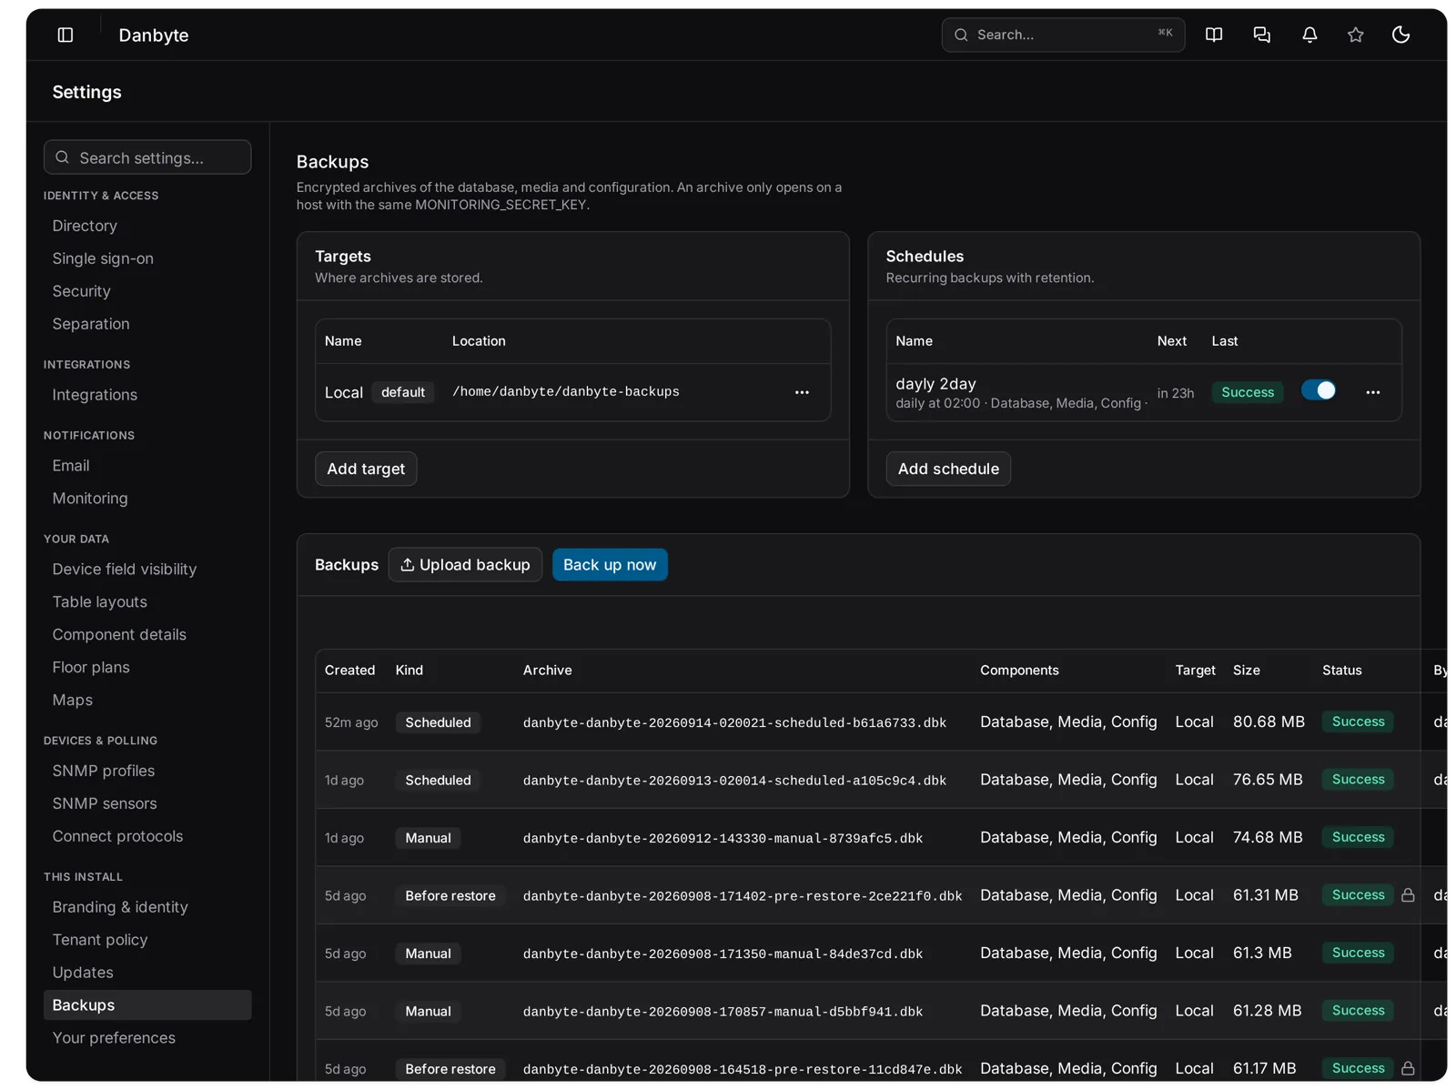Open Connect protocols settings
Viewport: 1456px width, 1090px height.
(x=117, y=837)
